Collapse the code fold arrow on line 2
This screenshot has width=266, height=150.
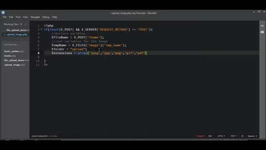42,30
